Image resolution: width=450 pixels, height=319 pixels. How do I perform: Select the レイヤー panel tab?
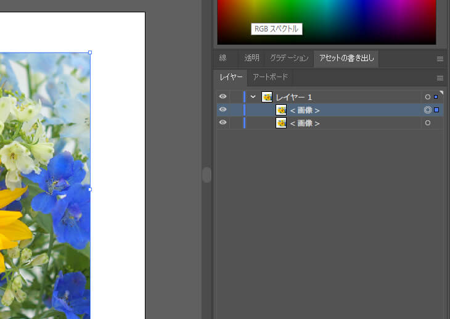231,77
